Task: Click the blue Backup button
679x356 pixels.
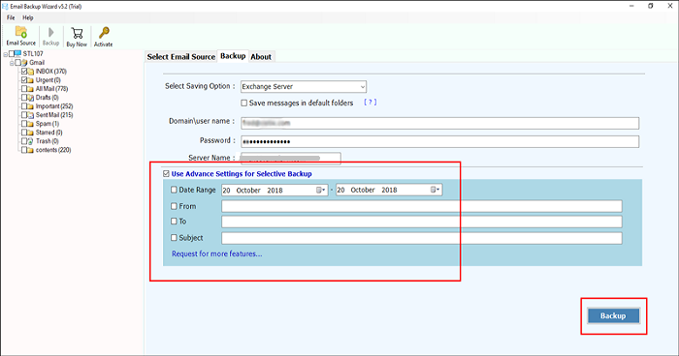Action: pos(613,315)
